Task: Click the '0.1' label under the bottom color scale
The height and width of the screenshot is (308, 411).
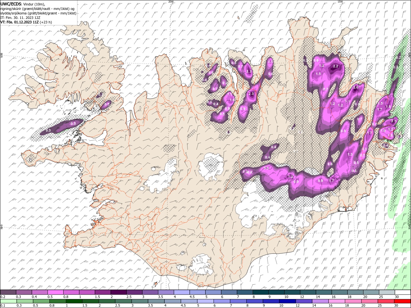Action: [3, 305]
